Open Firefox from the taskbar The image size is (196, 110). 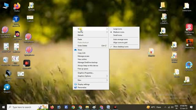click(52, 107)
